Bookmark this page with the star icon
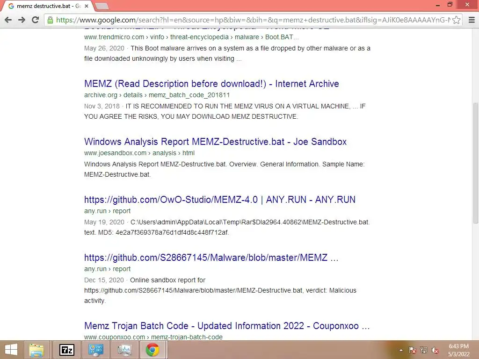Screen dimensions: 479x359 (457, 20)
